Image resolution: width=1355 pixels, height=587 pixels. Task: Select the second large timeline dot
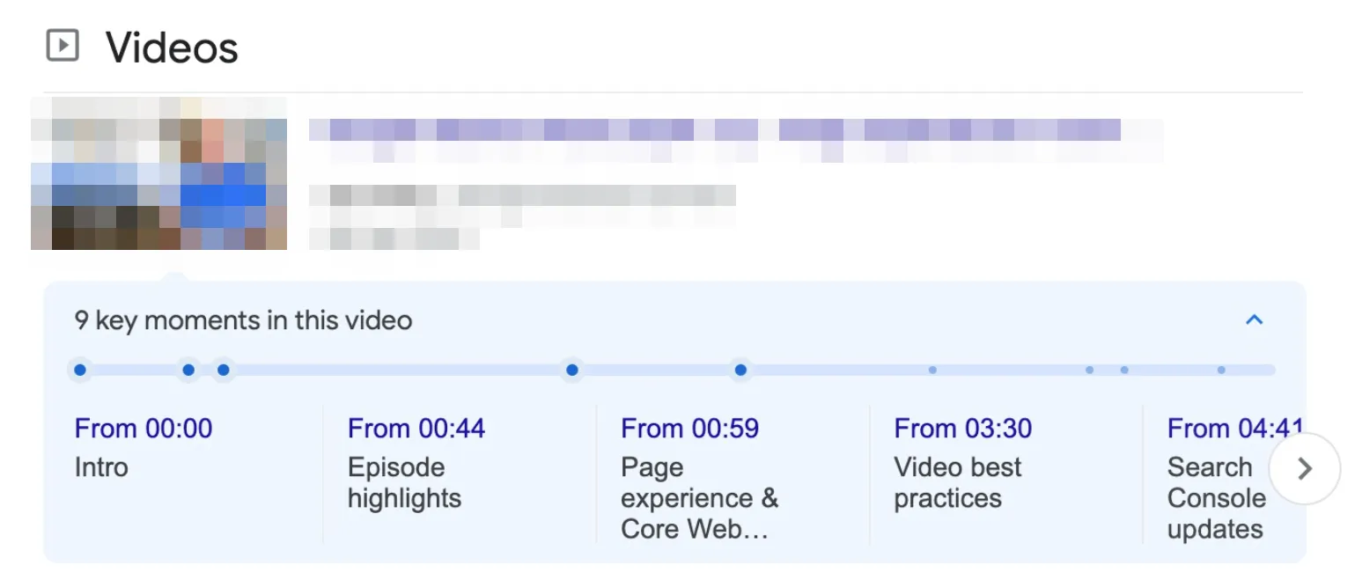point(188,371)
